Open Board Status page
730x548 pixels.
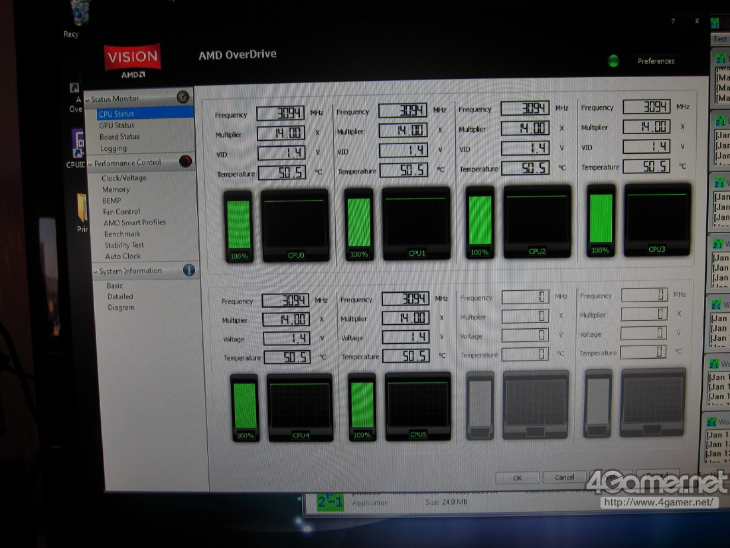119,137
